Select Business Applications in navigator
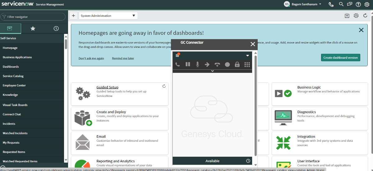 pyautogui.click(x=17, y=57)
